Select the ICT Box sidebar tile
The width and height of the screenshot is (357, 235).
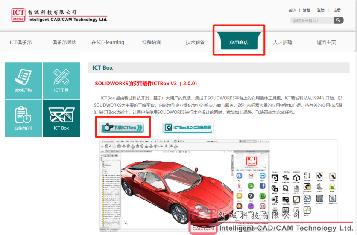point(61,119)
